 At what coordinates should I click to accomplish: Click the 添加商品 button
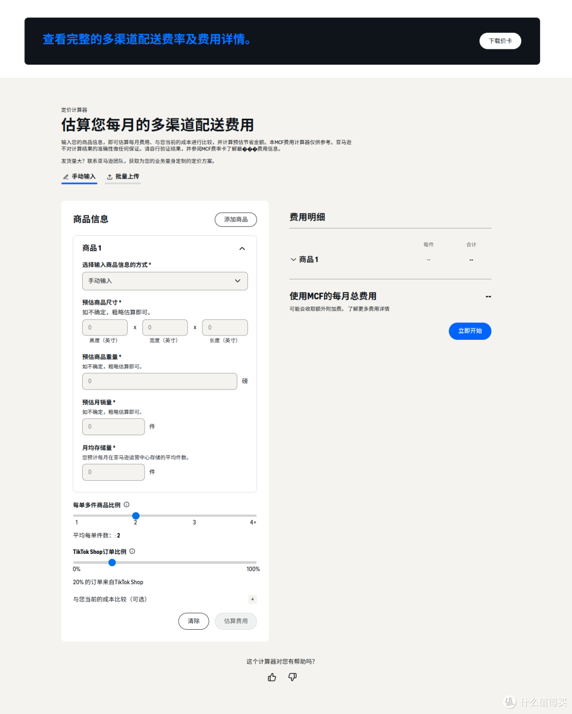[x=236, y=219]
